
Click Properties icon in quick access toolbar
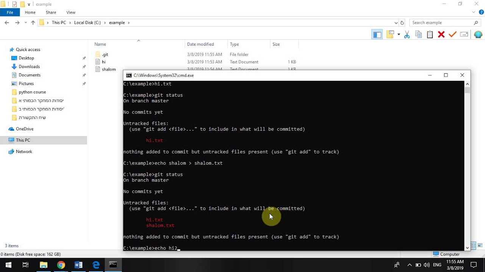pyautogui.click(x=14, y=4)
